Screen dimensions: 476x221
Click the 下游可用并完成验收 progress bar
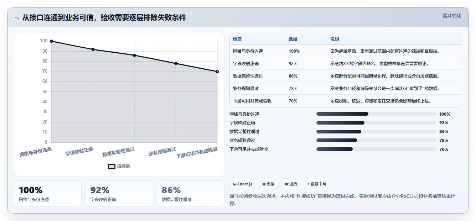pyautogui.click(x=376, y=149)
